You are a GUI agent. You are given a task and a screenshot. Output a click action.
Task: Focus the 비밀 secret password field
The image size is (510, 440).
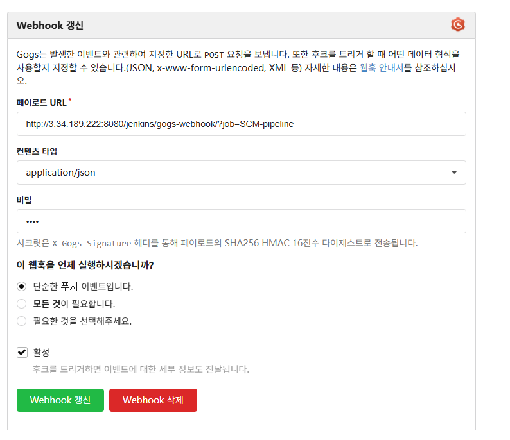(242, 221)
